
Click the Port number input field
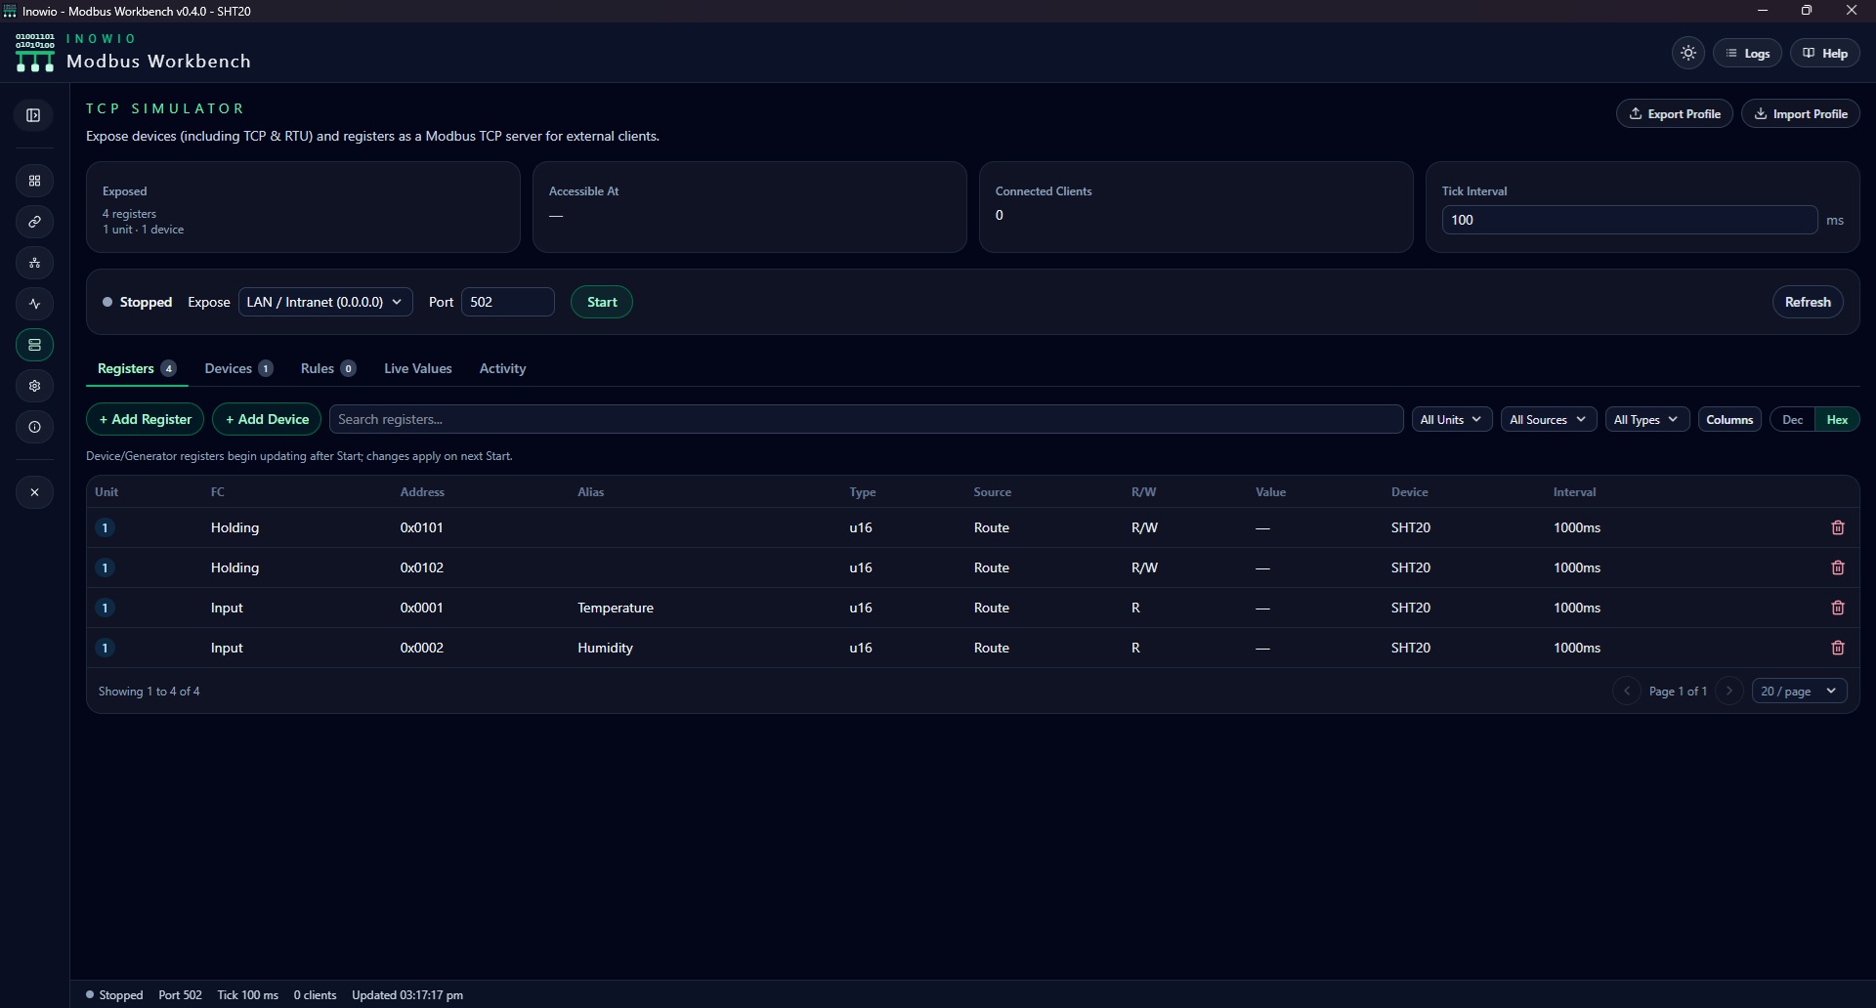[508, 302]
